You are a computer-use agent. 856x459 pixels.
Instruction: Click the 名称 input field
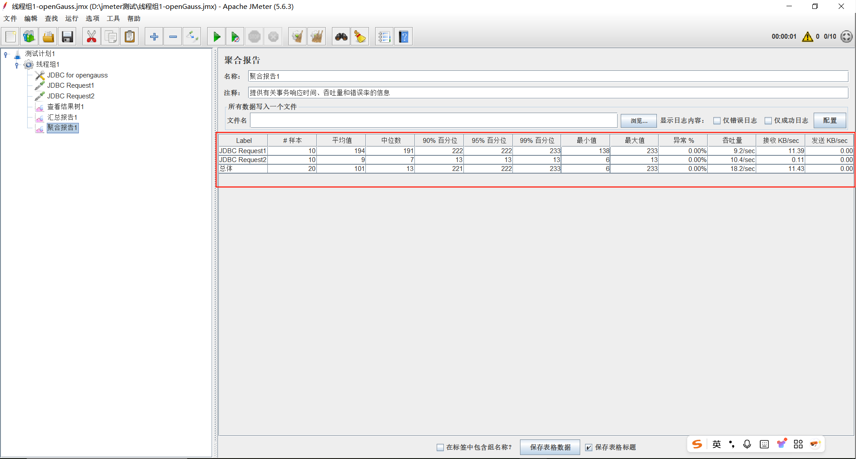click(548, 76)
